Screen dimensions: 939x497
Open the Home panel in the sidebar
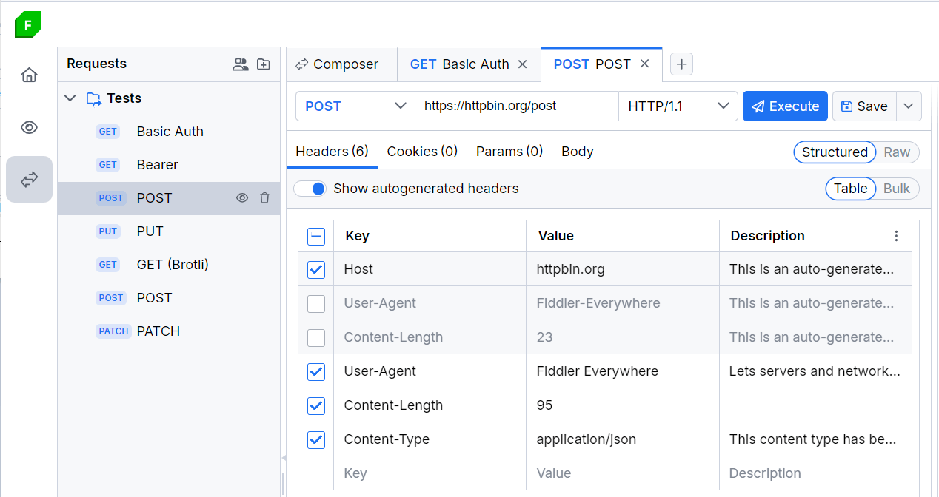[x=29, y=75]
